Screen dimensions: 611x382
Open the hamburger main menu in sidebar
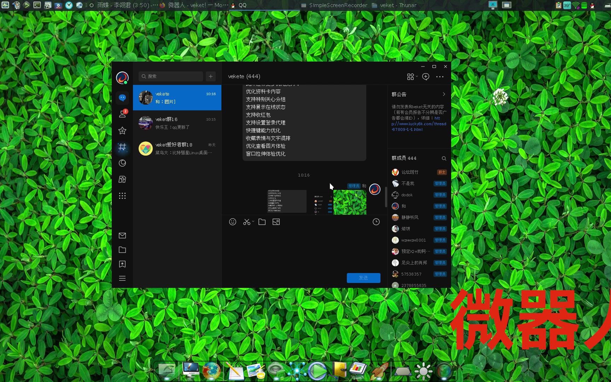tap(122, 278)
